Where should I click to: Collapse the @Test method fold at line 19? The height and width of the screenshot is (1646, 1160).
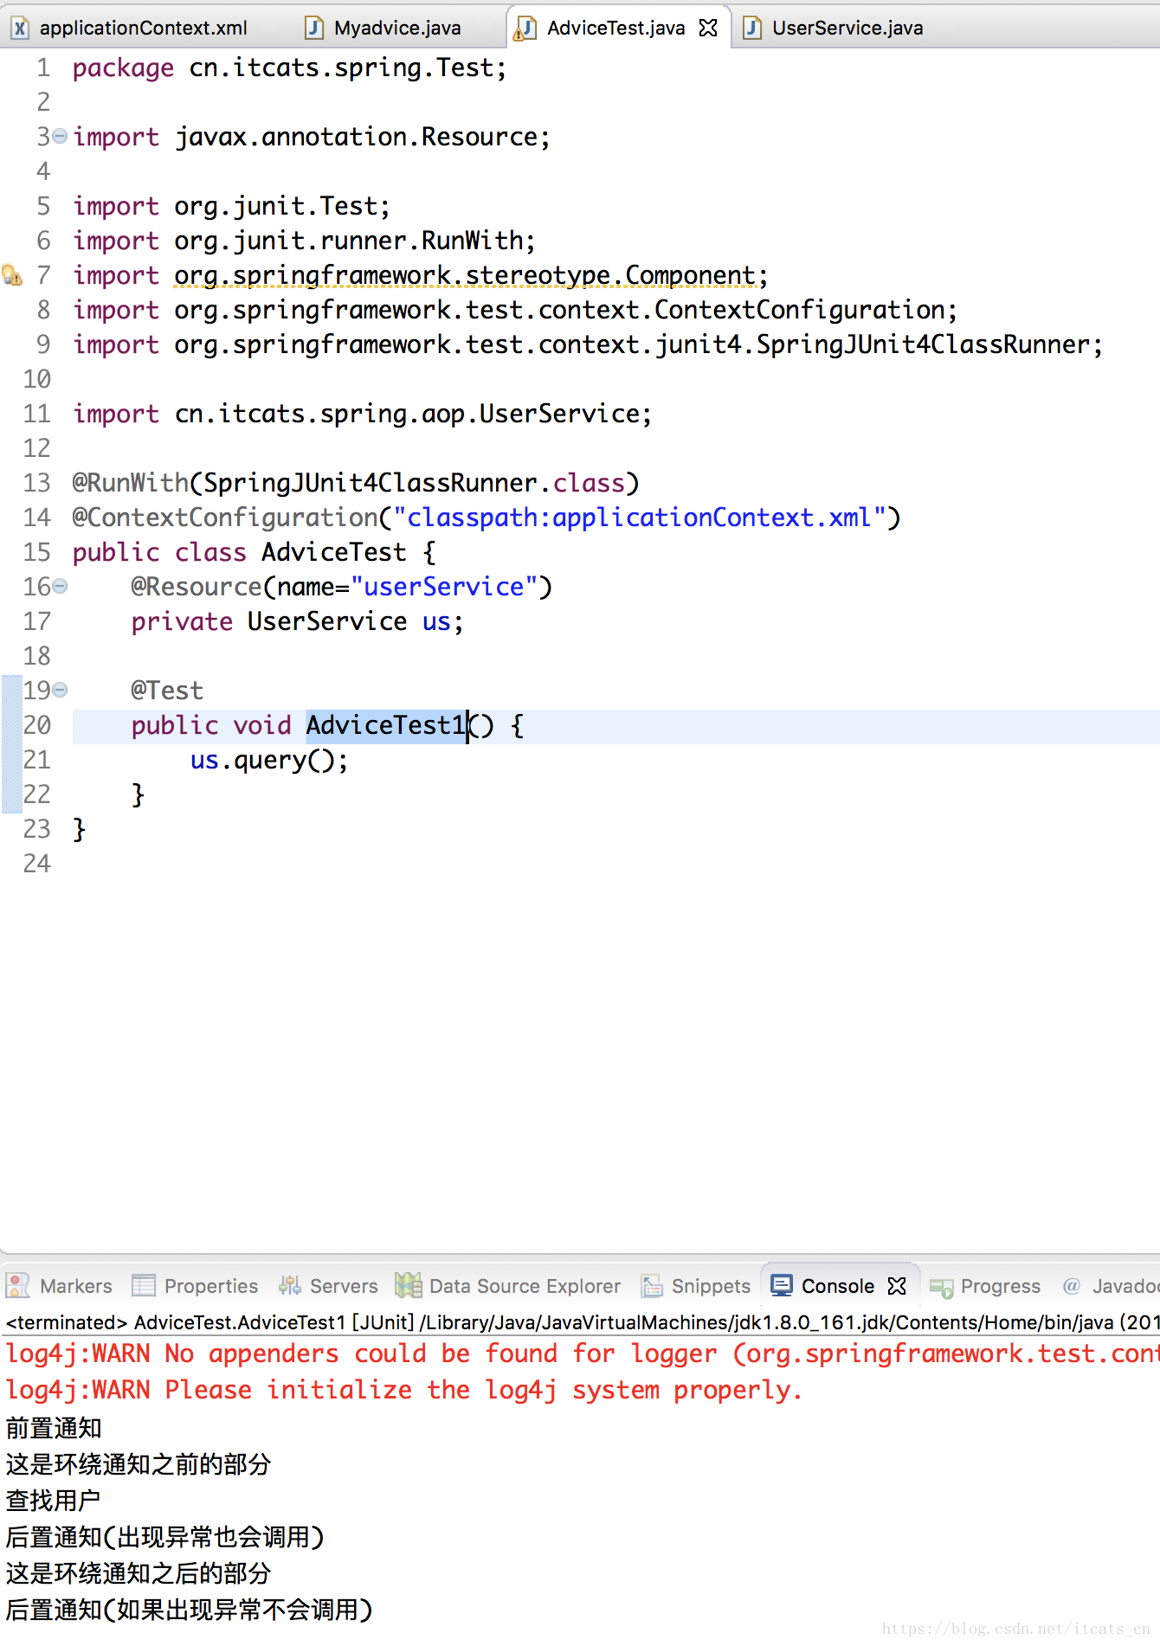[60, 690]
